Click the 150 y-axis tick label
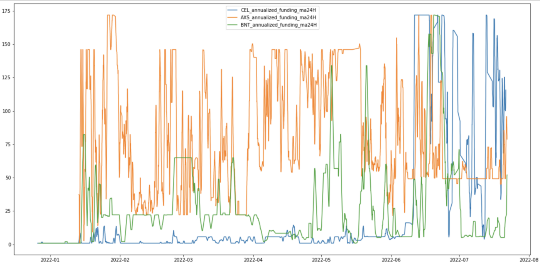 tap(7, 44)
